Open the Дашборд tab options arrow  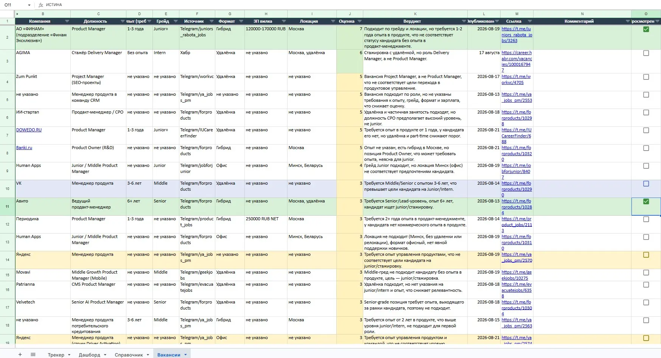click(x=105, y=355)
